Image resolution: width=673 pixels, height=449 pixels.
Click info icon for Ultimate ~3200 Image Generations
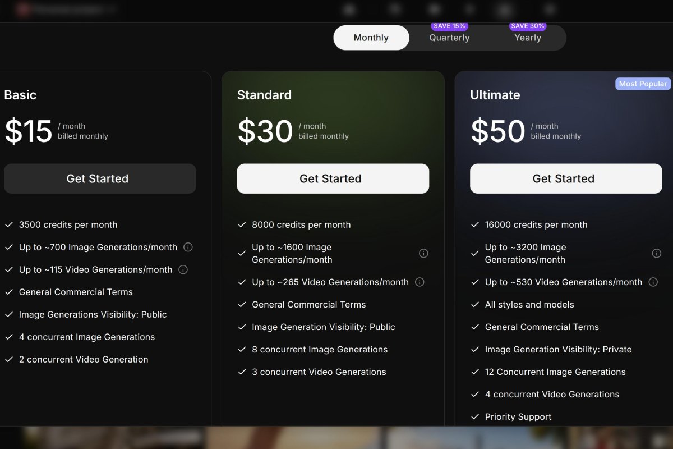click(656, 253)
